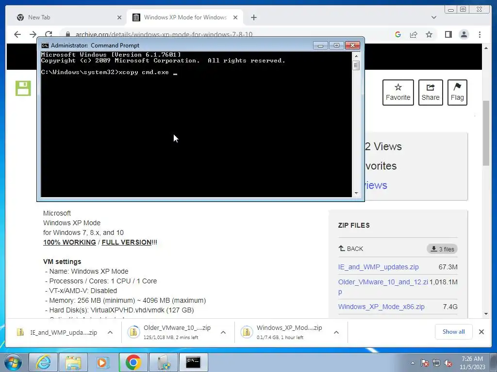
Task: Click the 'Views' count text
Action: point(383,146)
